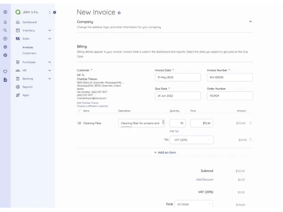Click the search magnifier icon
Image resolution: width=283 pixels, height=212 pixels.
pyautogui.click(x=5, y=31)
